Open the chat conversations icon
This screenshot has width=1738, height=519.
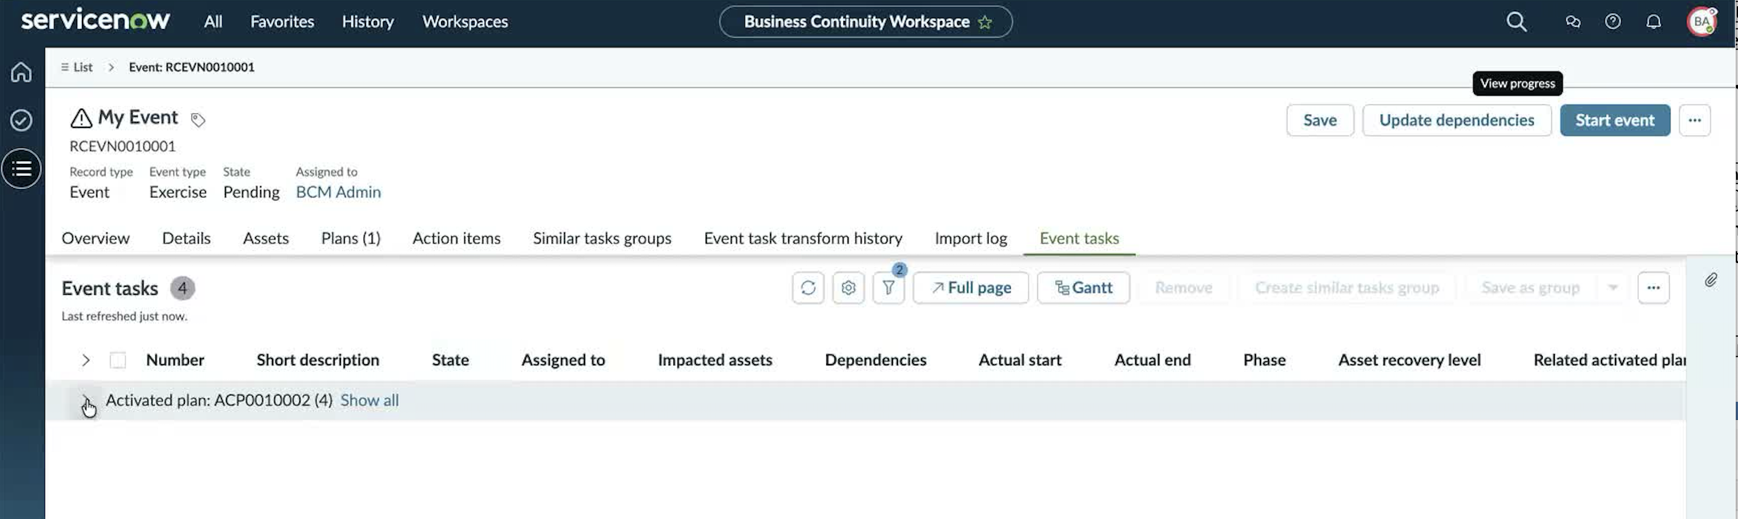click(1573, 22)
